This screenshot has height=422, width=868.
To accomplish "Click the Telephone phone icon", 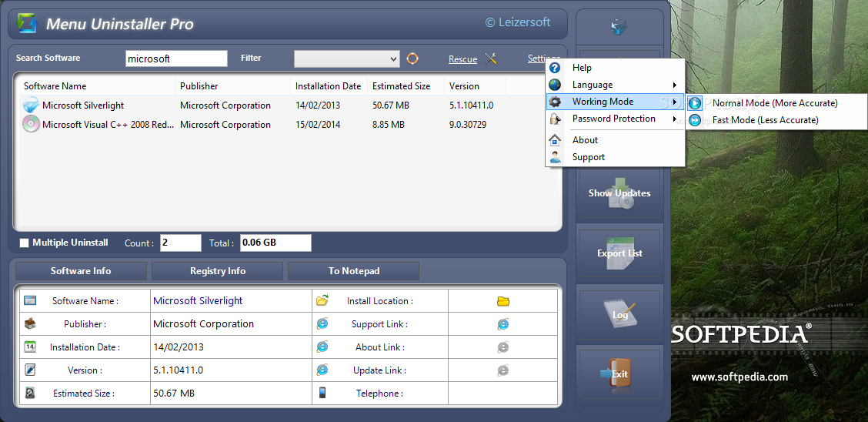I will click(322, 393).
